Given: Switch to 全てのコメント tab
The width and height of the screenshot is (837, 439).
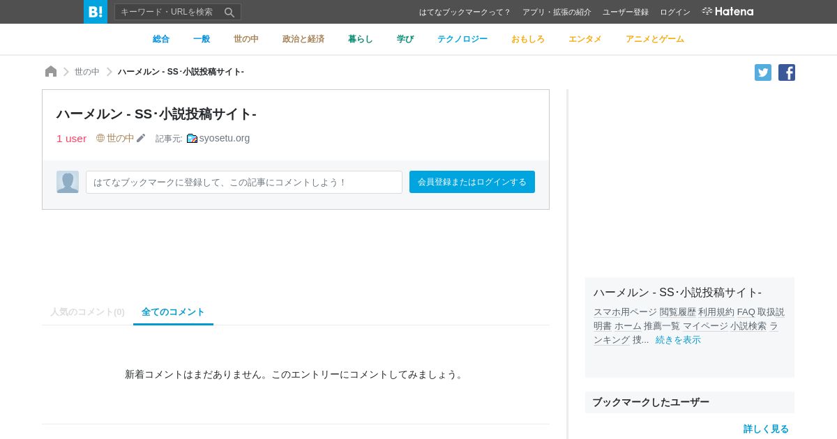Looking at the screenshot, I should coord(173,312).
